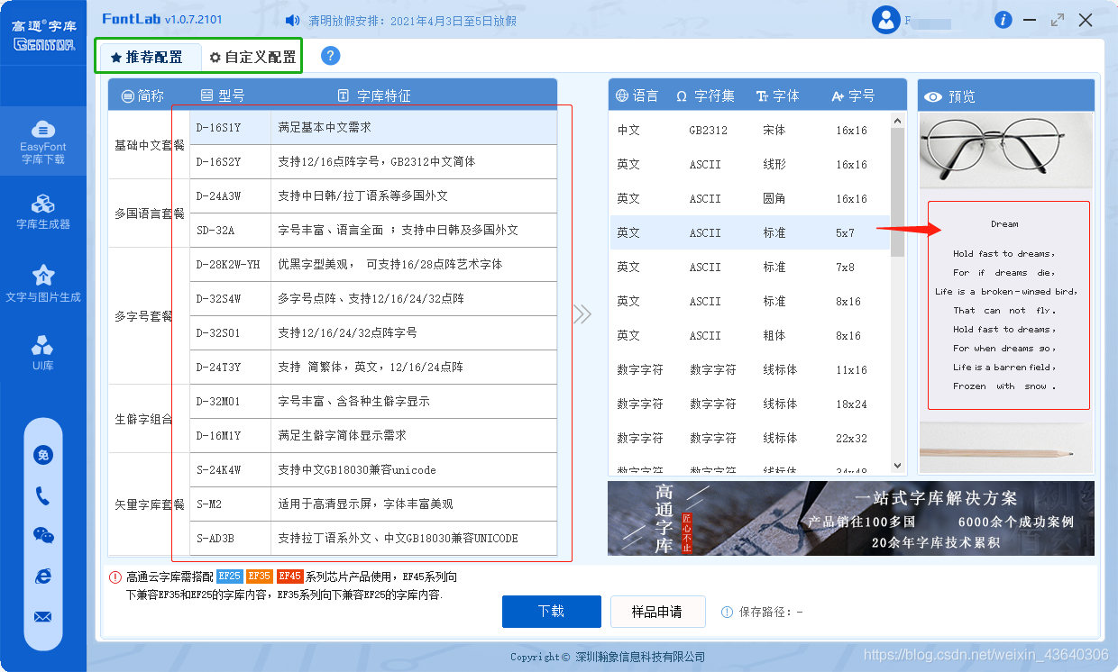
Task: Switch to the 自定义配置 tab
Action: [252, 57]
